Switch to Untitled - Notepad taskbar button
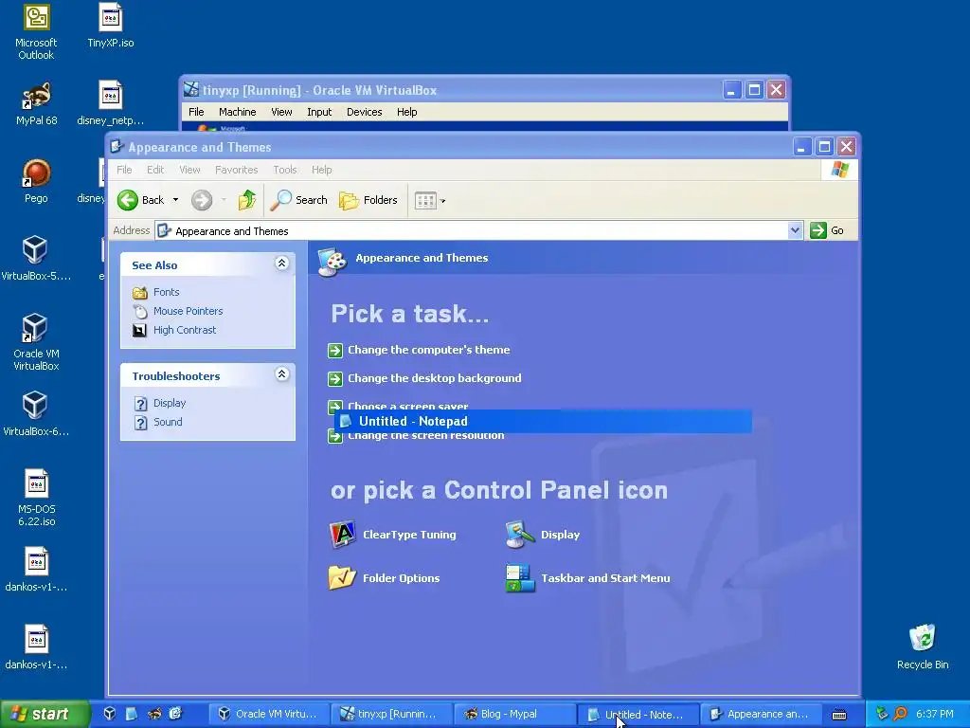Viewport: 970px width, 728px height. click(x=637, y=715)
